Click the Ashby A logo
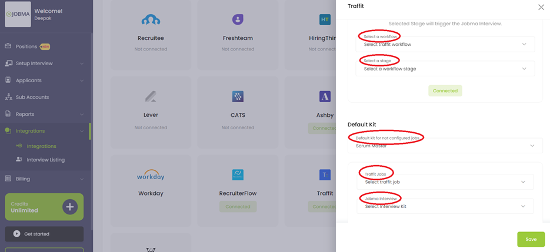Screen dimensions: 550x252 (x=325, y=96)
